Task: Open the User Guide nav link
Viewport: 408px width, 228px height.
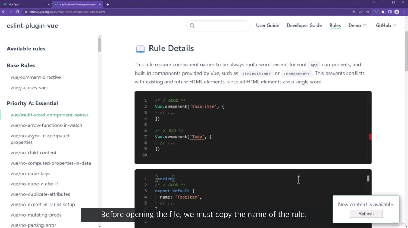Action: 267,25
